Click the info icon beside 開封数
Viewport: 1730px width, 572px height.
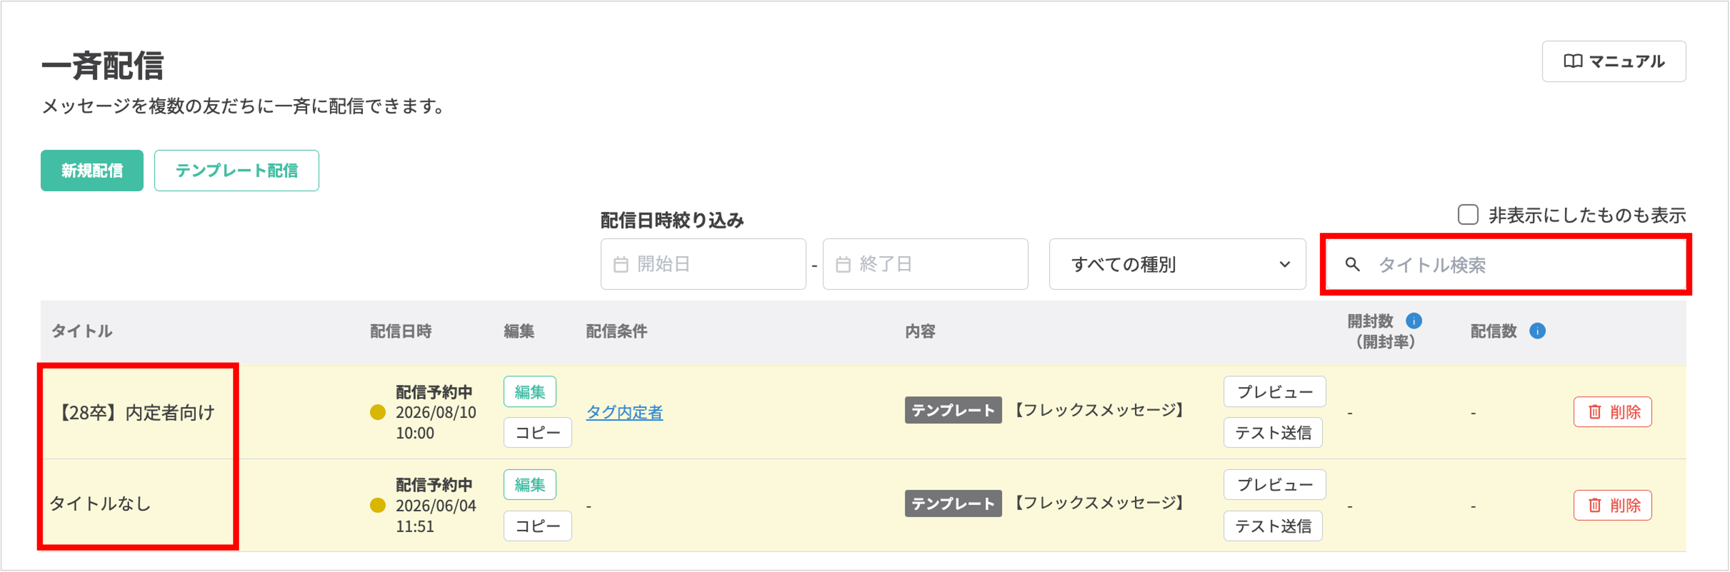point(1413,321)
